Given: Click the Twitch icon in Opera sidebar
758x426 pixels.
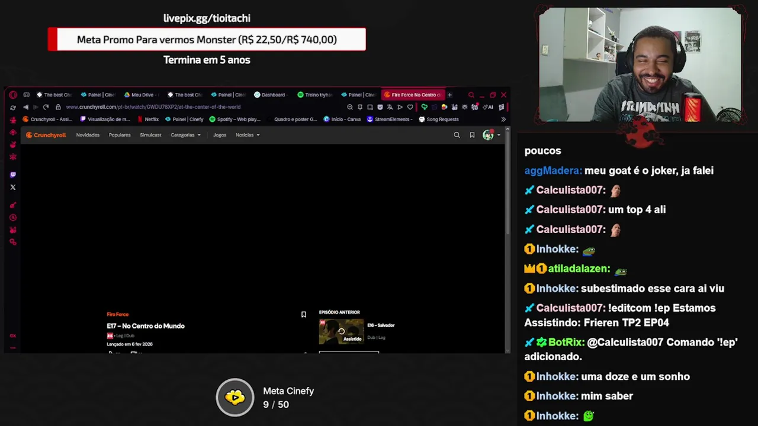Looking at the screenshot, I should [13, 175].
